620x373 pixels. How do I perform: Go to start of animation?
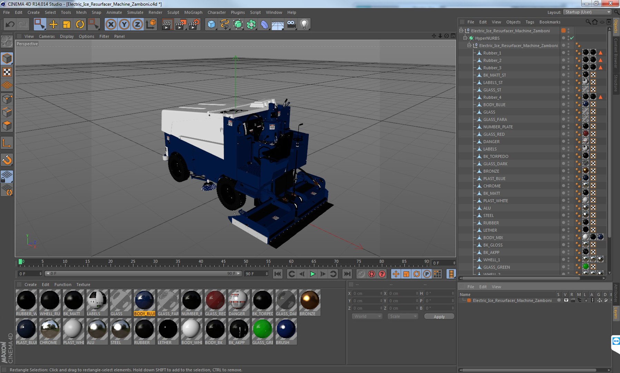tap(278, 274)
